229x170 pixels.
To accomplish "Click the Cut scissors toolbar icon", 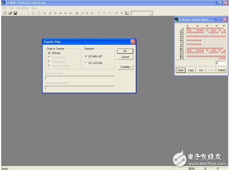I will pyautogui.click(x=28, y=13).
